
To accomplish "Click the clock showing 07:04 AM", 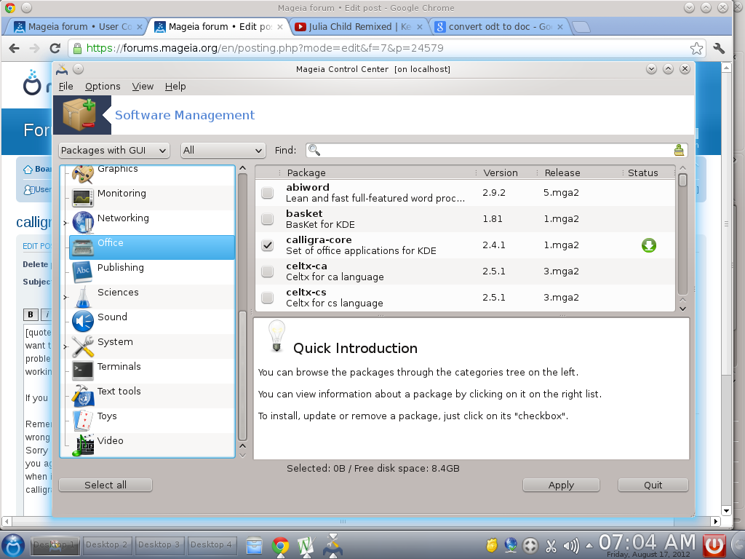I will (x=647, y=543).
